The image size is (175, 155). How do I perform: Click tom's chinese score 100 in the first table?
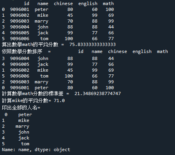[69, 39]
